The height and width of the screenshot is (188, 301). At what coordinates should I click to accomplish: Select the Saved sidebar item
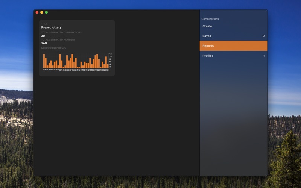233,36
